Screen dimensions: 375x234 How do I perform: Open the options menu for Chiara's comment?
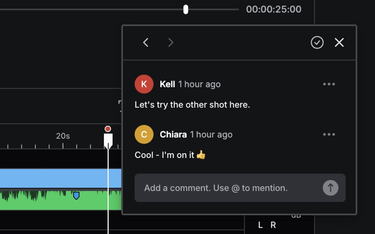(329, 134)
